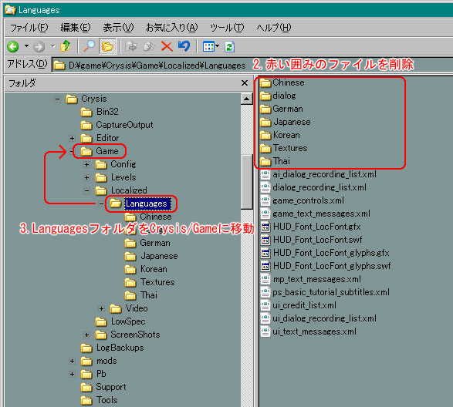The width and height of the screenshot is (453, 407).
Task: Select Korean folder icon in file list
Action: [x=265, y=135]
